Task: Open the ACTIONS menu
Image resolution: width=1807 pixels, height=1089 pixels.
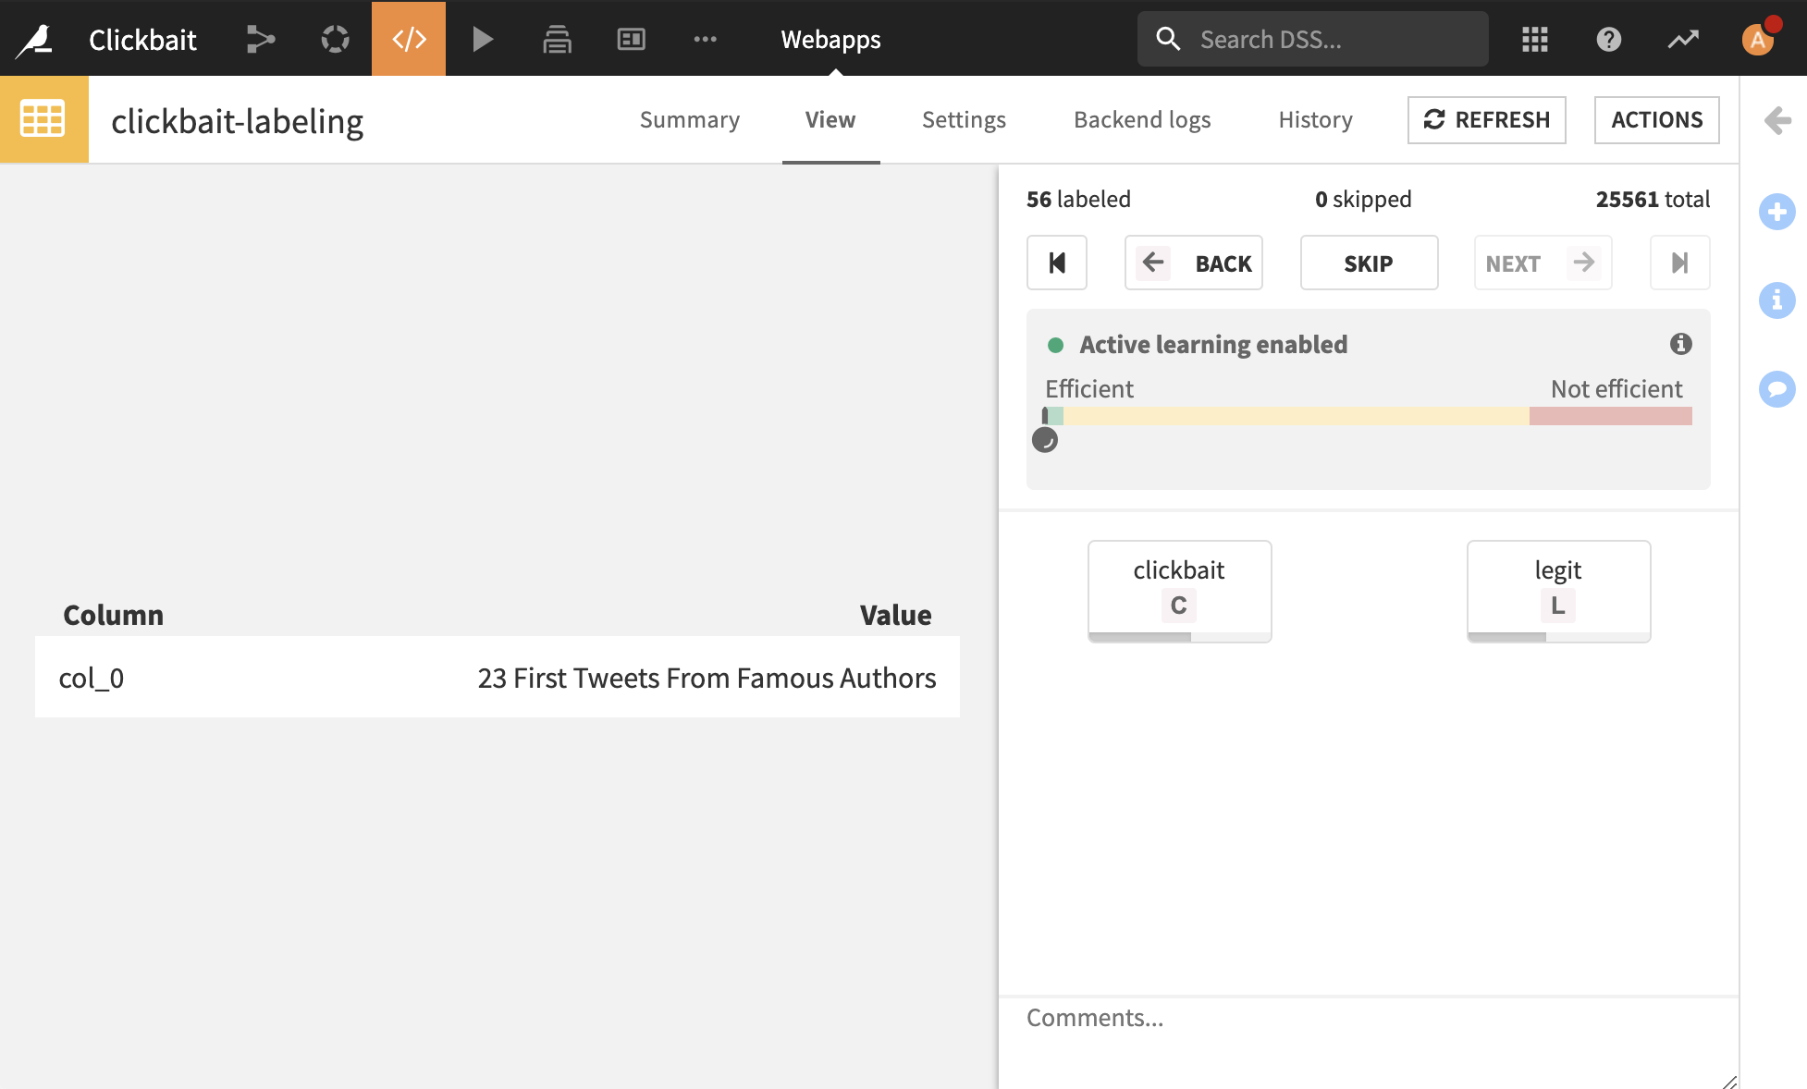Action: click(x=1656, y=119)
